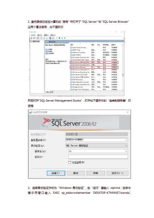Select the SQL Full-text Filter Daemon row

click(x=94, y=60)
